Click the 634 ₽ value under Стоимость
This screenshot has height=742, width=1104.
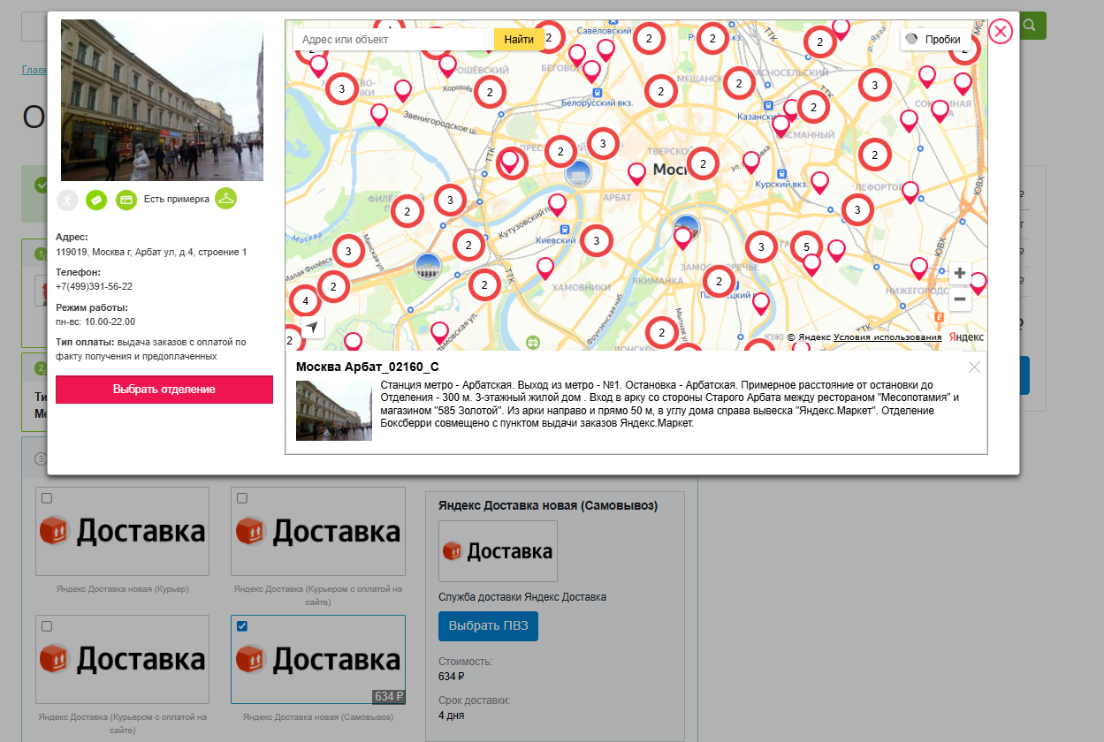pos(451,677)
